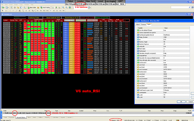Screen dimensions: 194x121
Task: Open the View menu
Action: [x=6, y=5]
